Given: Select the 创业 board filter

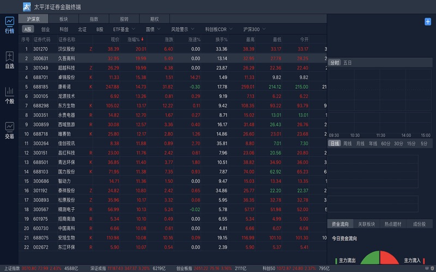Looking at the screenshot, I should tap(45, 29).
